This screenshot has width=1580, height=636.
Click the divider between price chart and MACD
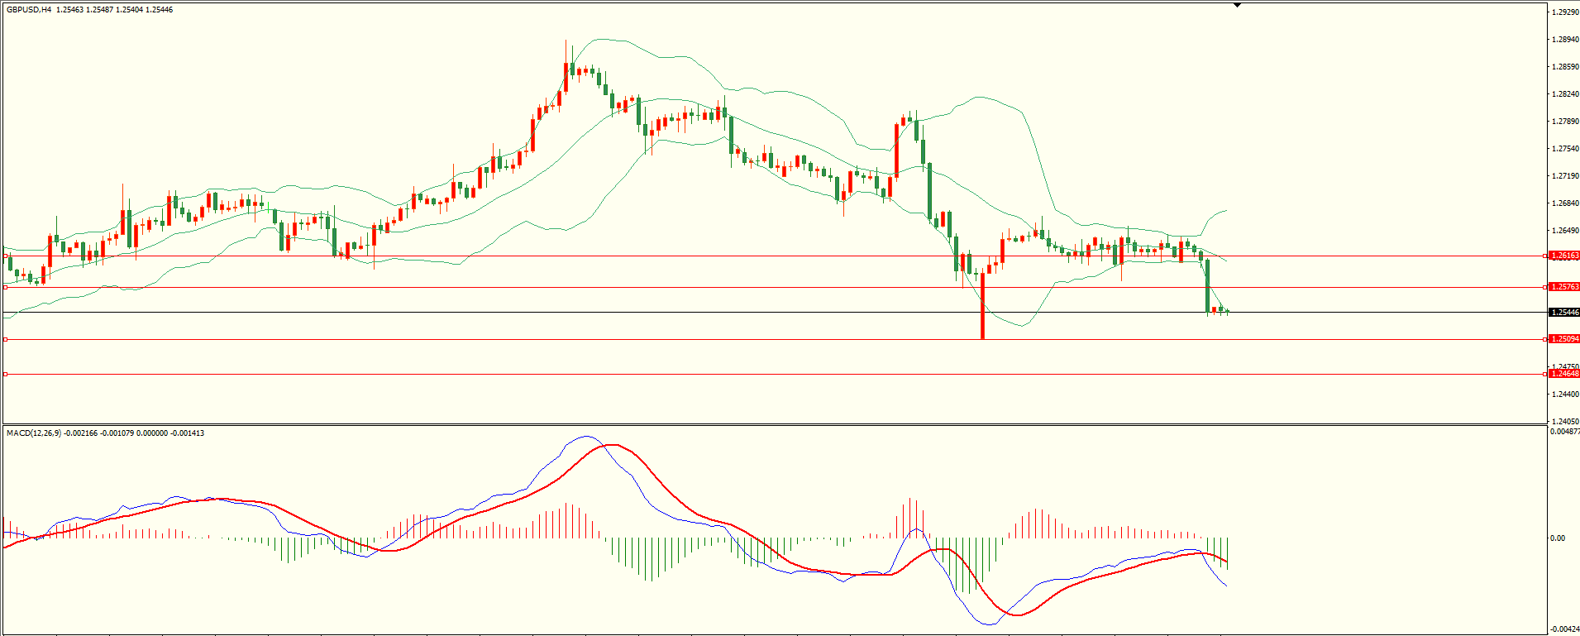(773, 425)
